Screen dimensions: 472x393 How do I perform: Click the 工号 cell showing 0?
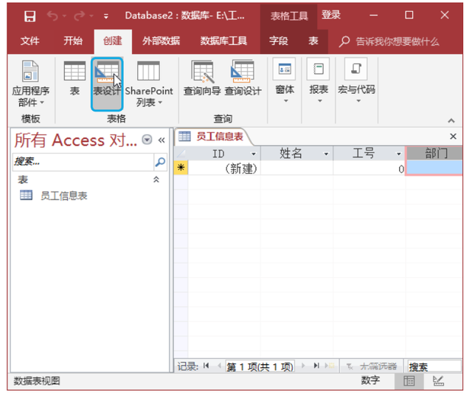(369, 168)
